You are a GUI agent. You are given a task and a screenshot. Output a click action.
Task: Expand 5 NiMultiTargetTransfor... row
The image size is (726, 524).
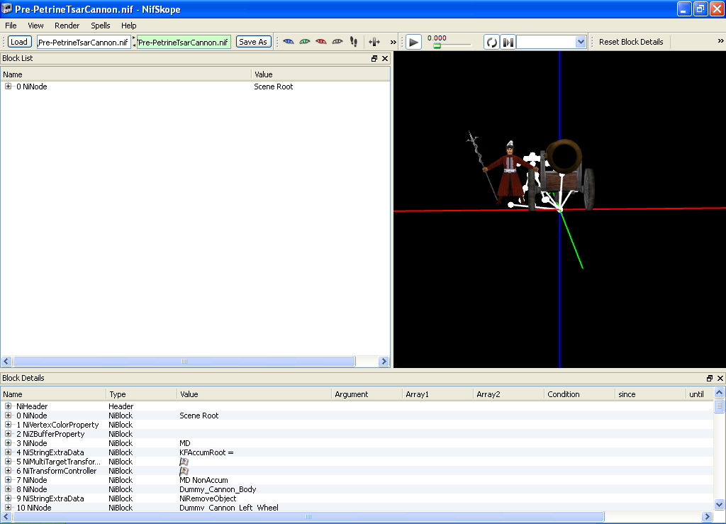point(9,462)
